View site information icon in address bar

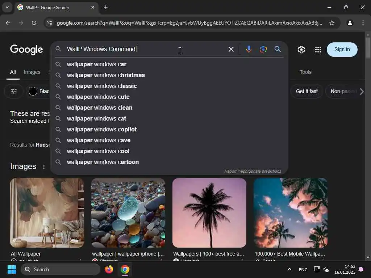pos(49,23)
